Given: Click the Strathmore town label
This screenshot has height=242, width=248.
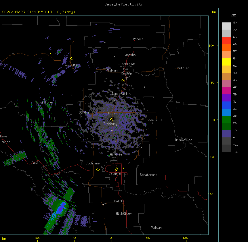Looking at the screenshot, I should coord(148,175).
